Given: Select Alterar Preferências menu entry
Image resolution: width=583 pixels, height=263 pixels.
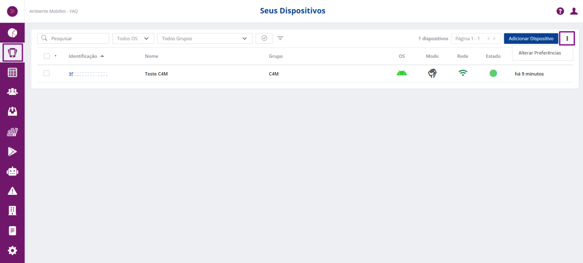Looking at the screenshot, I should click(540, 53).
